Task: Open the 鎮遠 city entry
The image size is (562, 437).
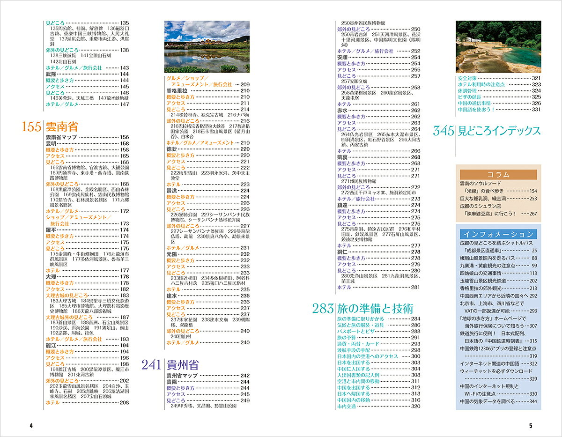Action: pos(379,205)
